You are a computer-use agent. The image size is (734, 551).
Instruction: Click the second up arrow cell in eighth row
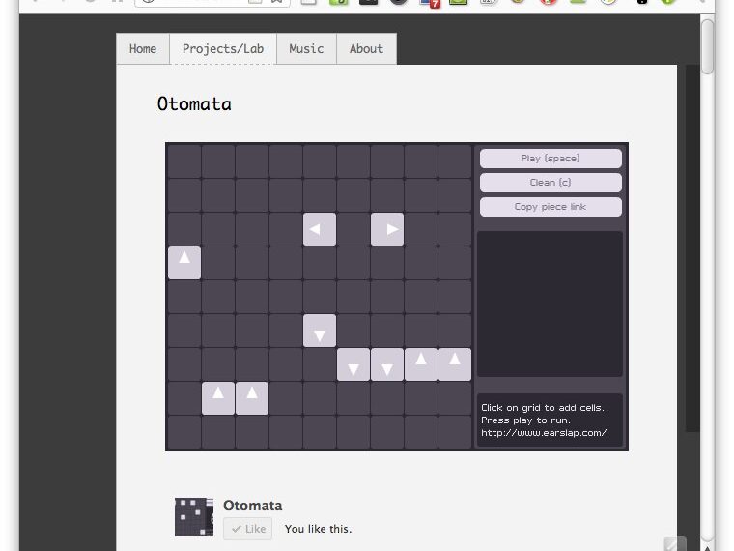[252, 398]
